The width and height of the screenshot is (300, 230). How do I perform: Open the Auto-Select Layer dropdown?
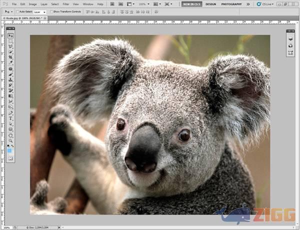tap(39, 11)
